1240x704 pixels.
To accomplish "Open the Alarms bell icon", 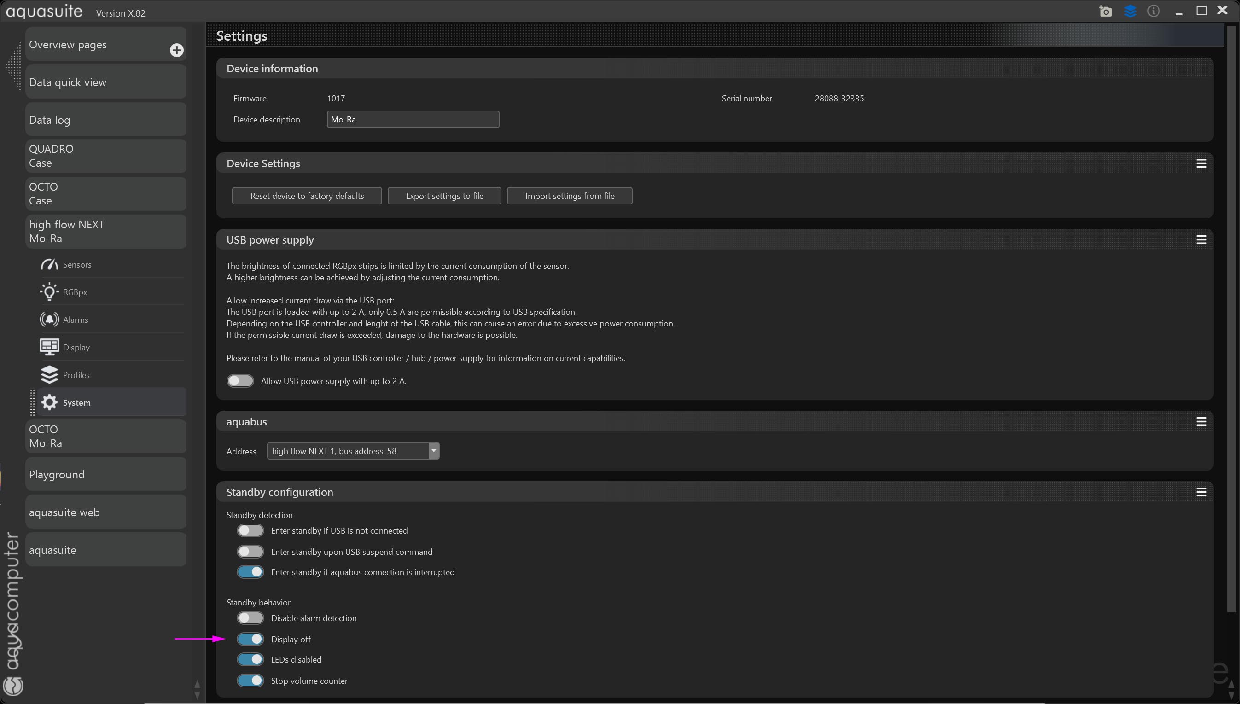I will tap(49, 320).
